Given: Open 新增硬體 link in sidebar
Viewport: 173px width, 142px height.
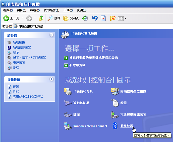Looking at the screenshot, I should pos(19,42).
